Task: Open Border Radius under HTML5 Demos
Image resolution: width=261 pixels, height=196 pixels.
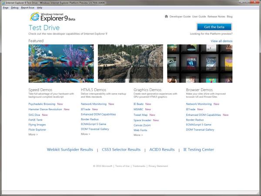Action: (90, 119)
